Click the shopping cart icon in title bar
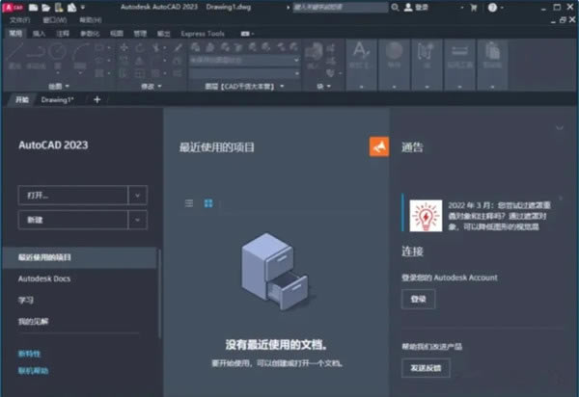Image resolution: width=579 pixels, height=397 pixels. pyautogui.click(x=474, y=8)
